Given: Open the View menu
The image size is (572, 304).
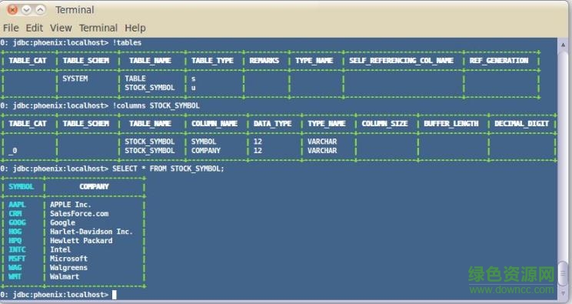Looking at the screenshot, I should [x=61, y=28].
